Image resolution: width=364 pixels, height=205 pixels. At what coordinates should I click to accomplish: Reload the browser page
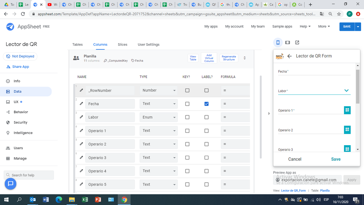23,14
